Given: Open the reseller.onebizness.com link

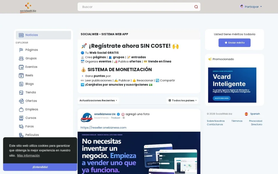Looking at the screenshot, I should [x=104, y=128].
